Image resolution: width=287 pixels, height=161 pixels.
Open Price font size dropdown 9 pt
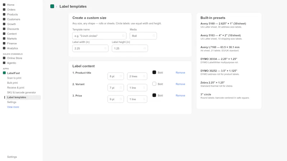pos(116,99)
